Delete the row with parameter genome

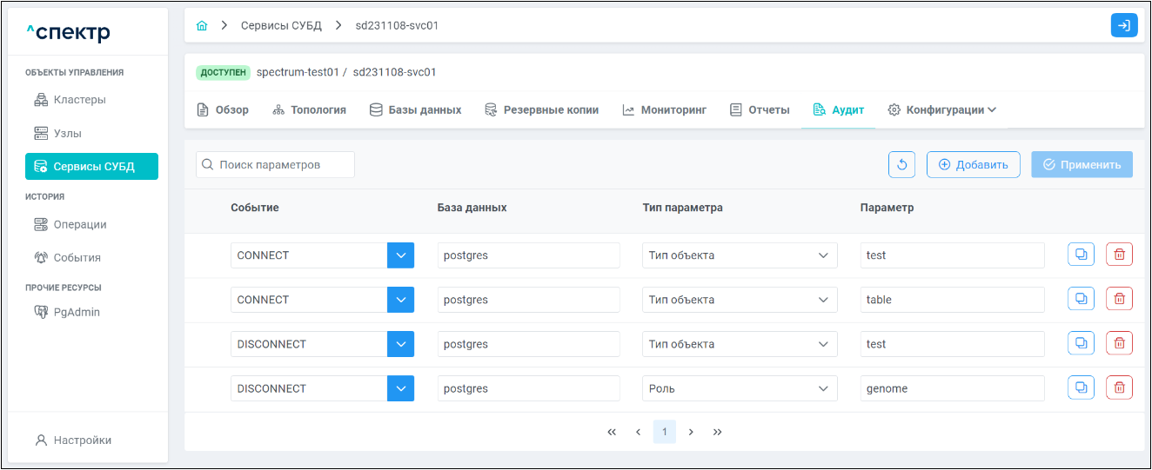[x=1119, y=388]
